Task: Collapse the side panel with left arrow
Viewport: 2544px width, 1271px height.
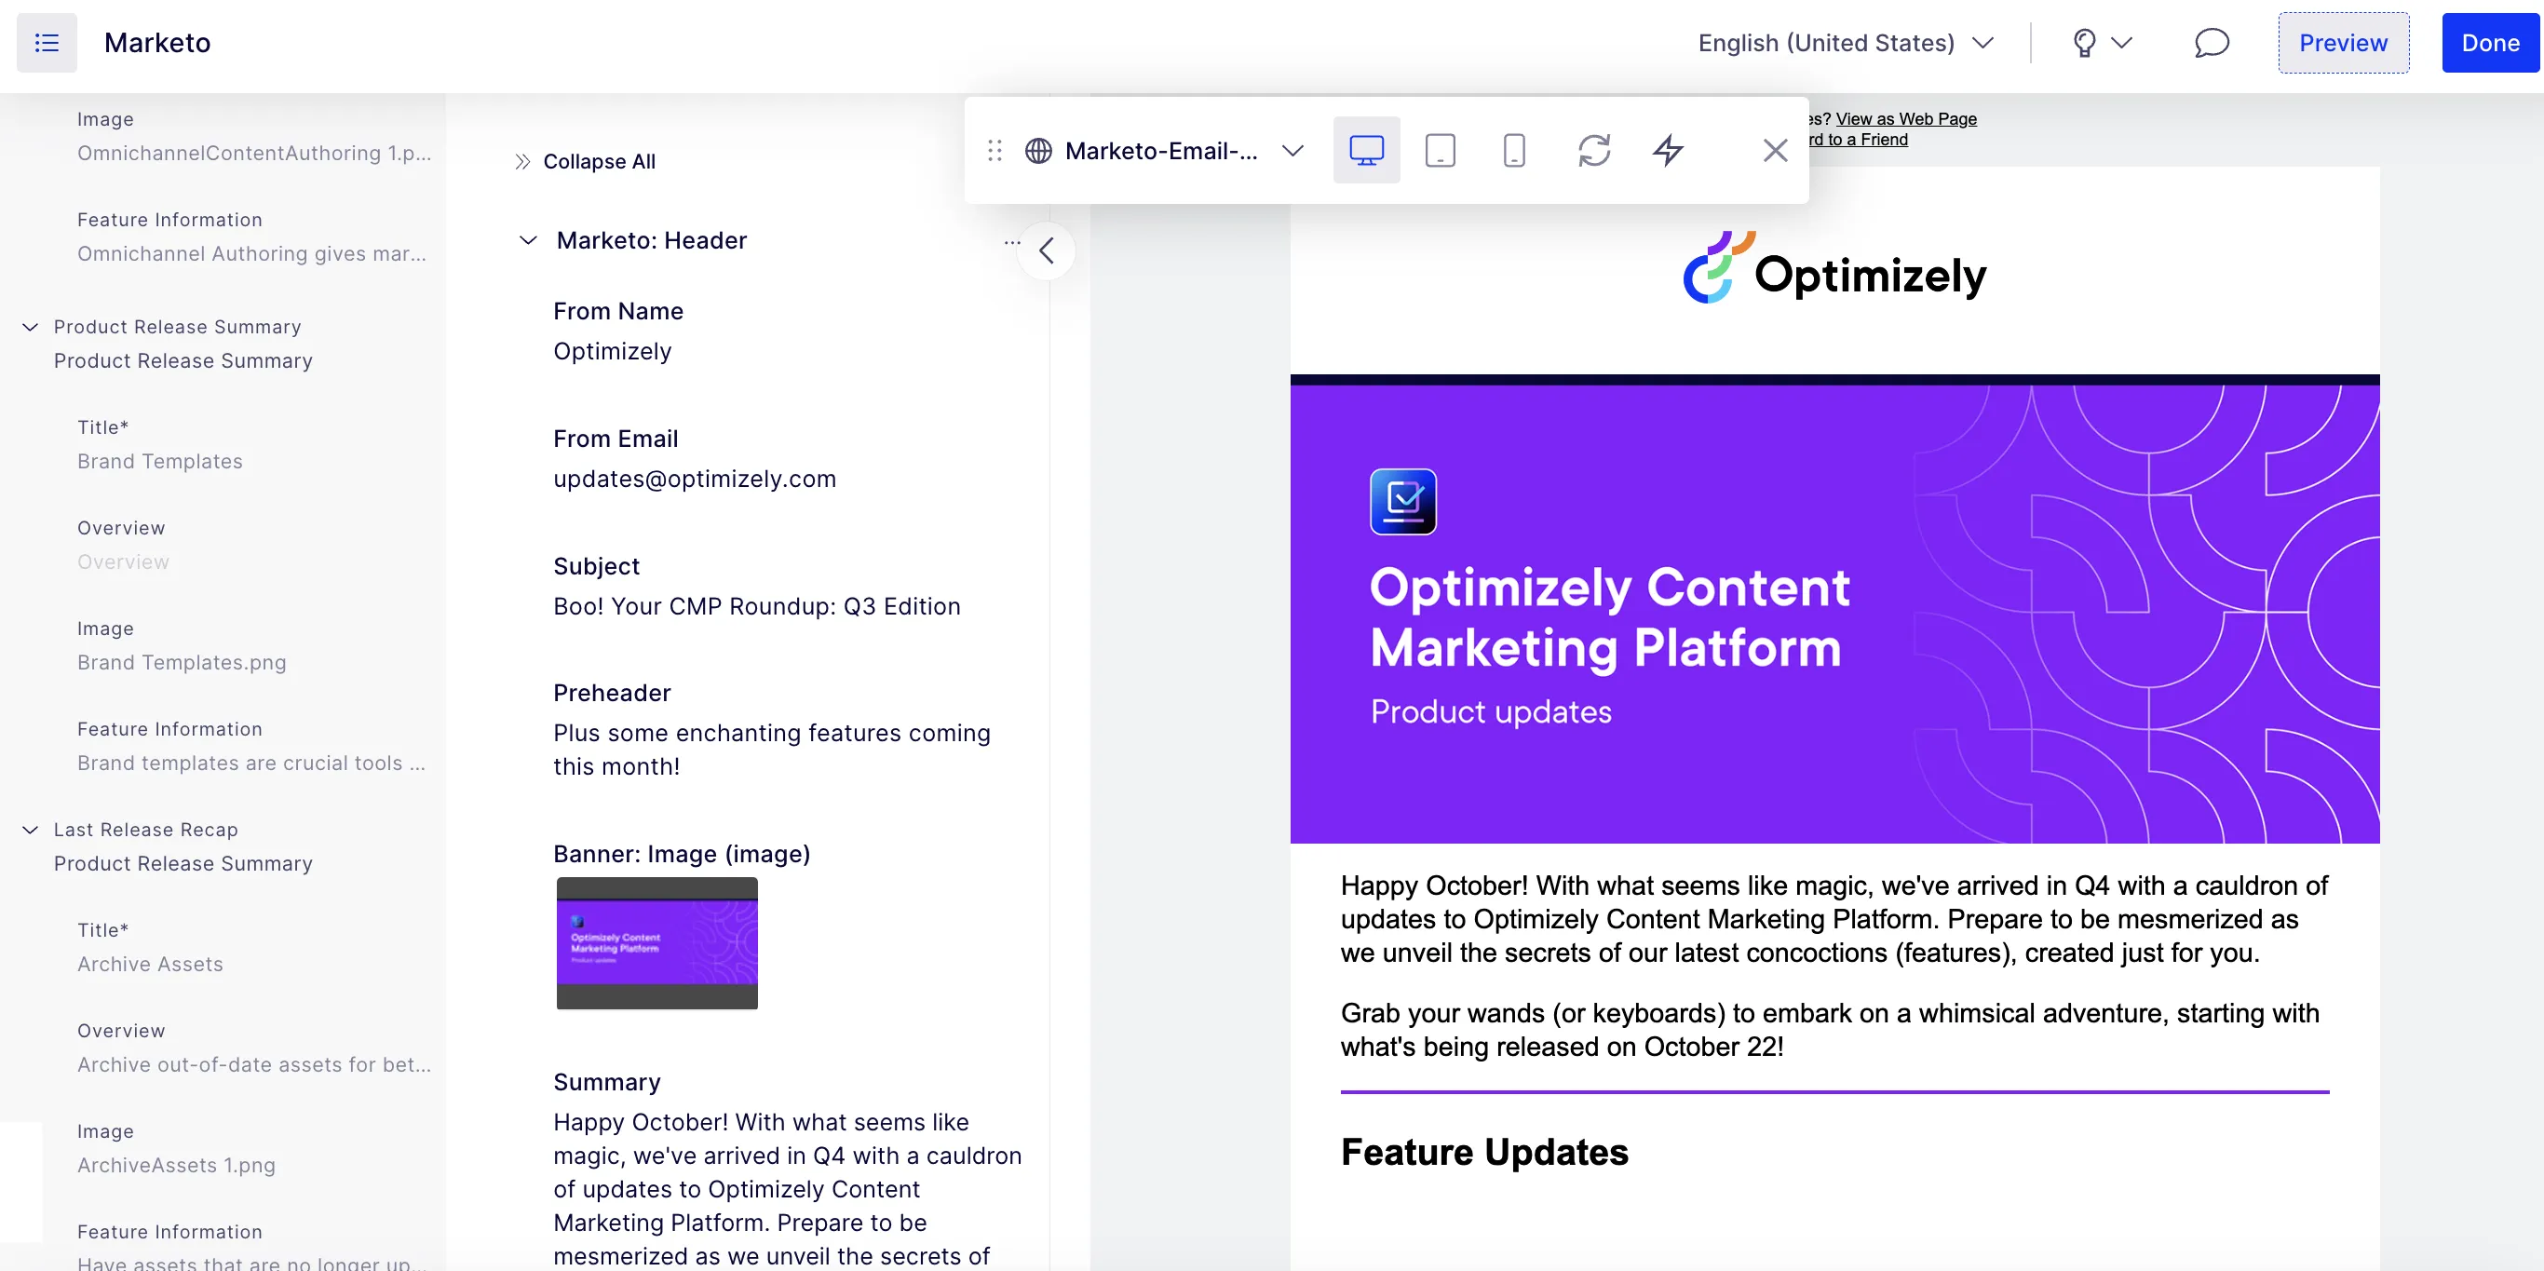Action: 1046,250
